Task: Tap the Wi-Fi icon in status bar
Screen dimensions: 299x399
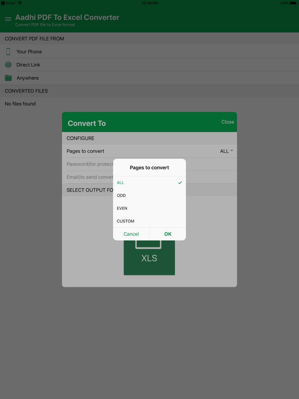Action: pos(20,3)
